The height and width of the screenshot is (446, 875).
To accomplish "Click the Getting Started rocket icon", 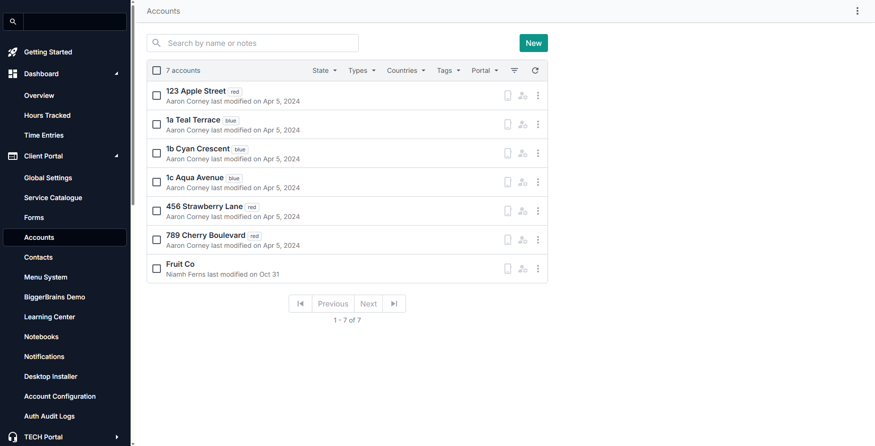I will tap(13, 52).
